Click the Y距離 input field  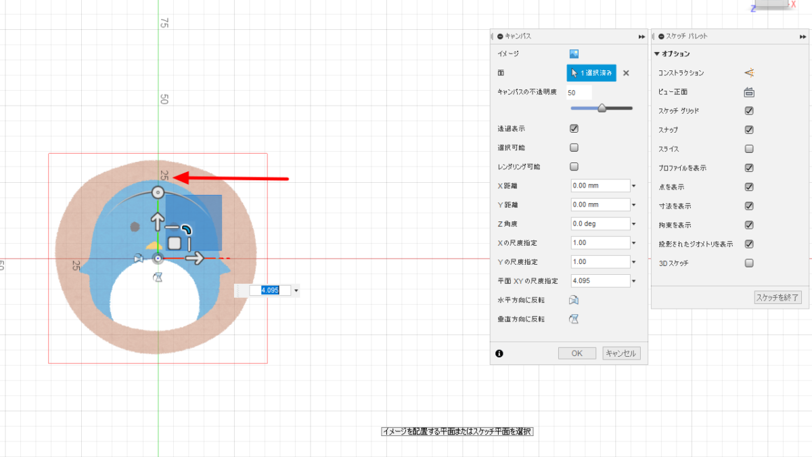point(600,204)
